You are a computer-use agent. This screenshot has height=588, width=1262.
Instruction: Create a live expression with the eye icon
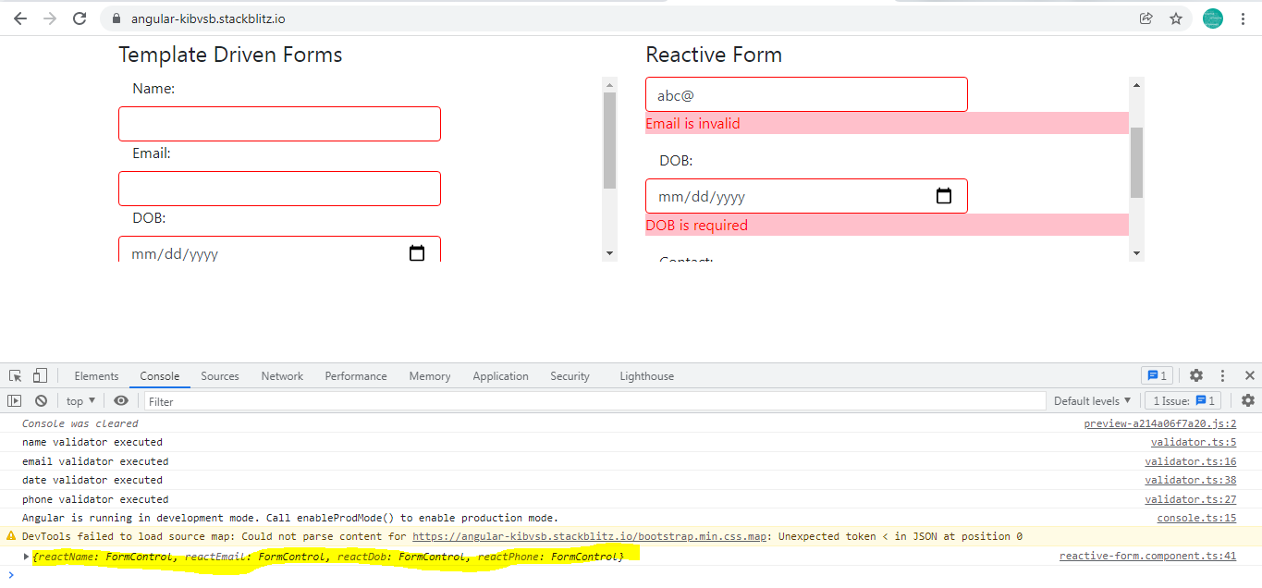coord(120,399)
